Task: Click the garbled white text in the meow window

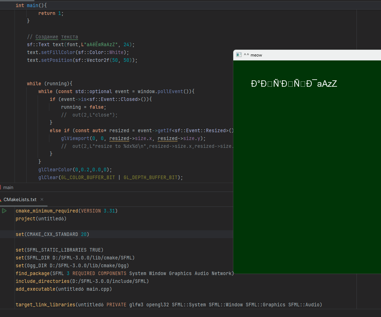Action: pos(294,84)
